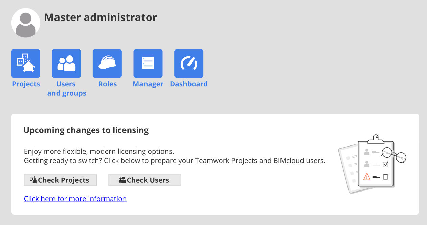
Task: Follow the Click here for more information link
Action: tap(75, 199)
